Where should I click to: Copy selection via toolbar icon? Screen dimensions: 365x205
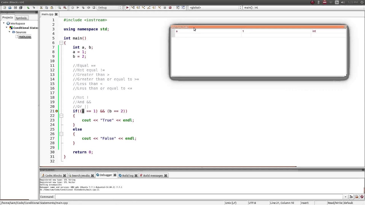point(46,7)
